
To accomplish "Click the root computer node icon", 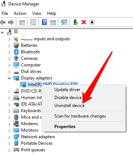I will tap(9, 32).
